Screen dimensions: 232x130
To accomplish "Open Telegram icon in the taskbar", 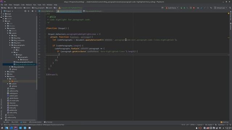I will pyautogui.click(x=25, y=128).
